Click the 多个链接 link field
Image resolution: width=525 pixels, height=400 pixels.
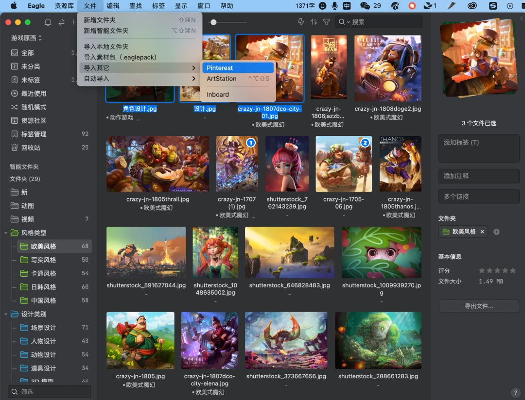click(x=479, y=196)
